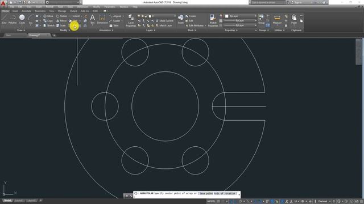Click Match Properties icon
364x204 pixels.
coord(213,20)
